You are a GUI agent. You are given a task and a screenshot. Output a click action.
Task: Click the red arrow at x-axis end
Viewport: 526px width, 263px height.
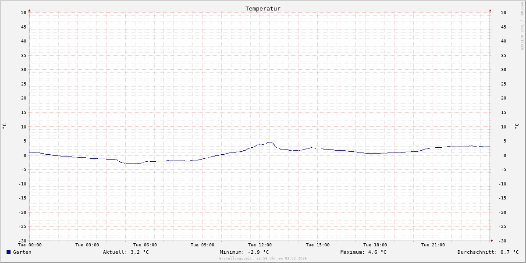point(492,241)
